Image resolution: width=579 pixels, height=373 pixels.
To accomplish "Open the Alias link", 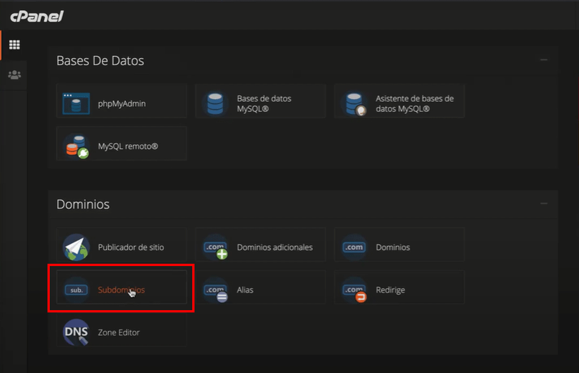I will click(245, 290).
